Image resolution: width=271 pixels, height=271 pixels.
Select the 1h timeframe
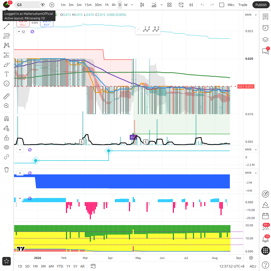[107, 5]
